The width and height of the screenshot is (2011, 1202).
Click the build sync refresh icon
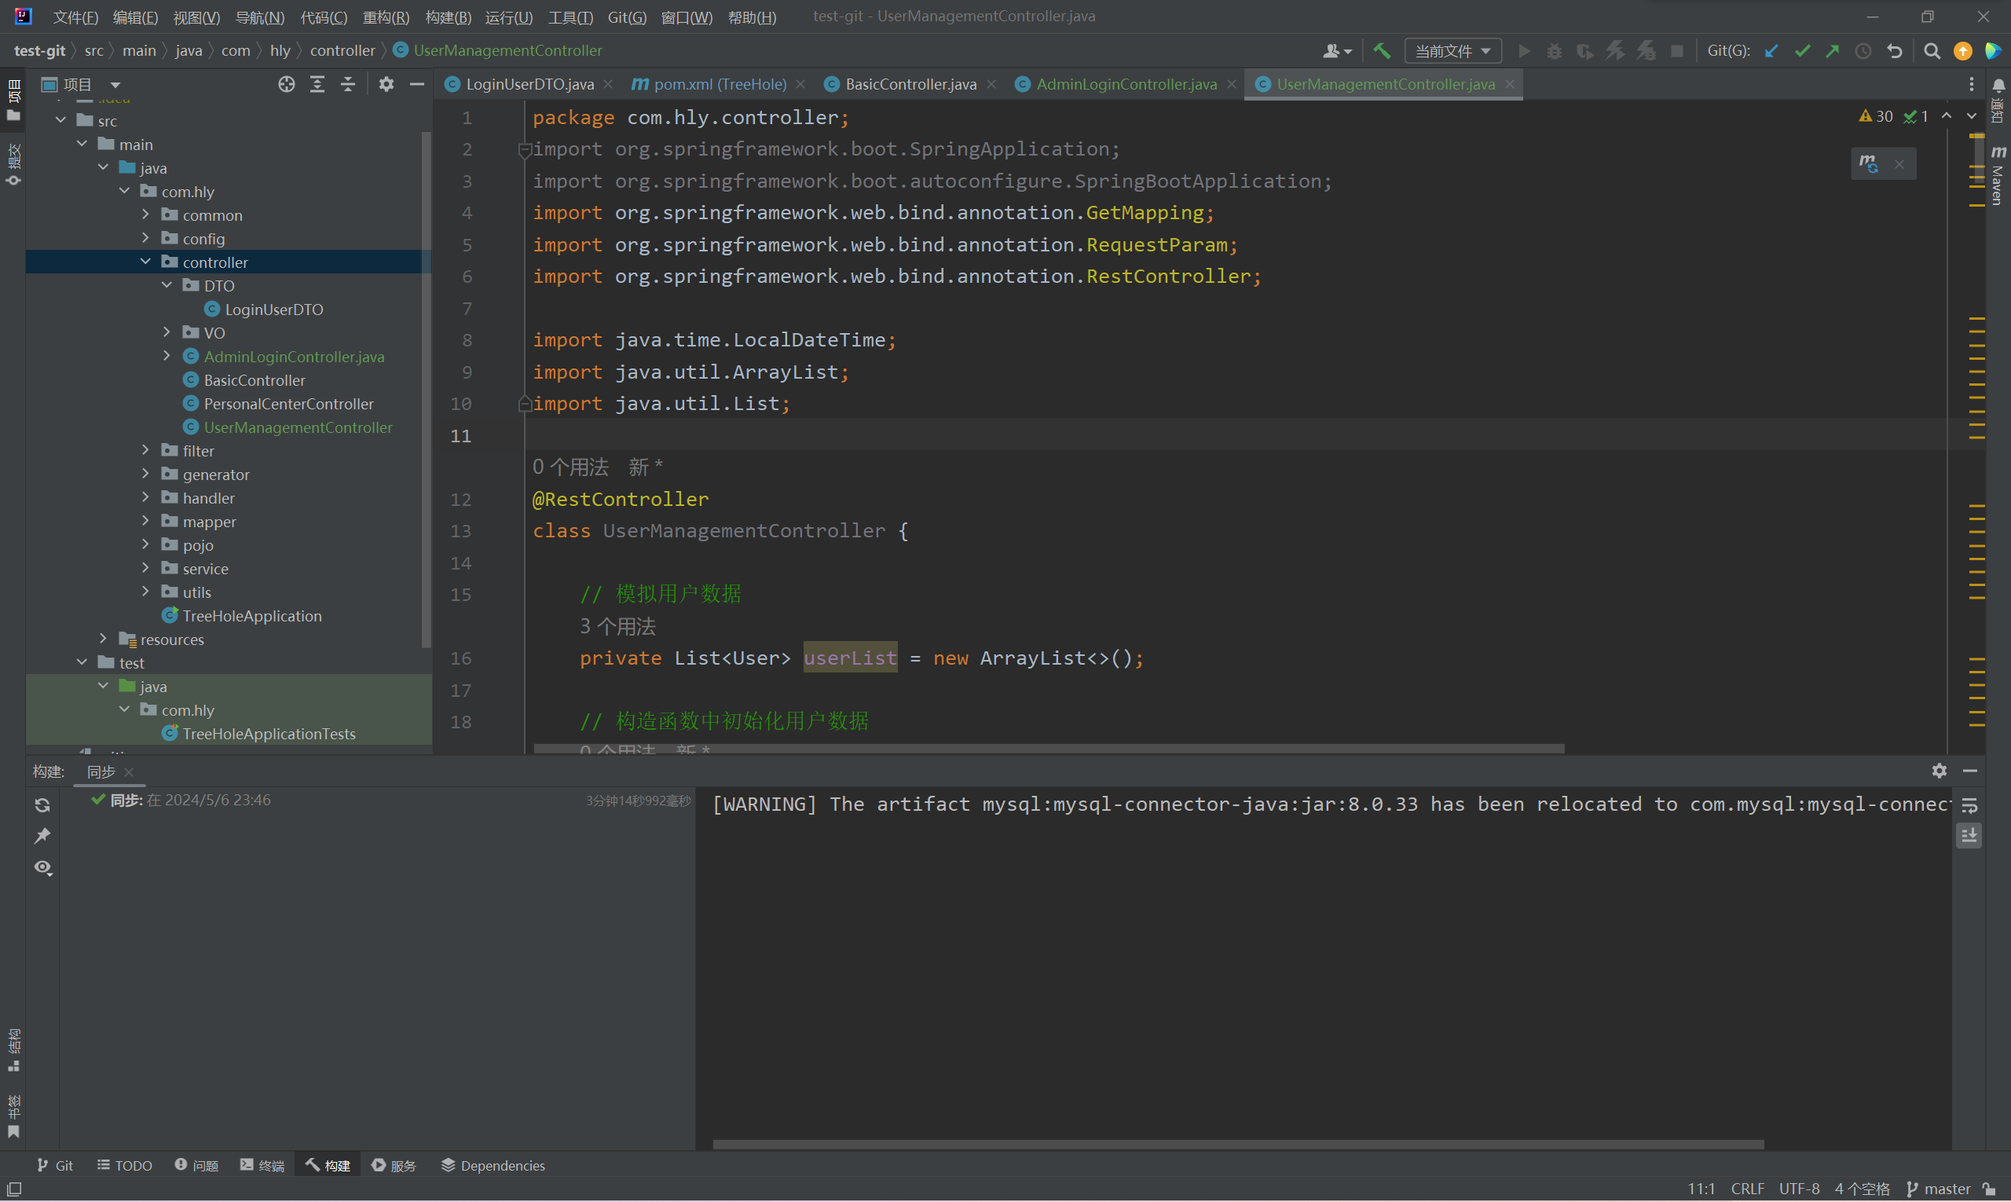coord(43,805)
